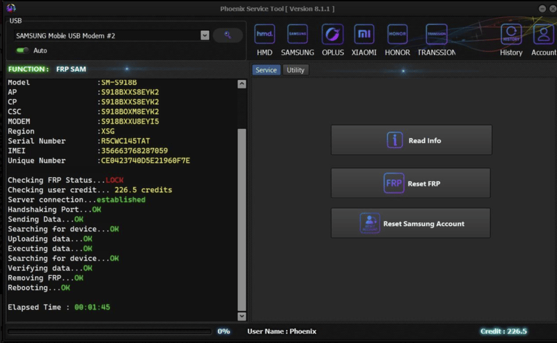Expand the USB port dropdown arrow
This screenshot has height=343, width=557.
205,35
